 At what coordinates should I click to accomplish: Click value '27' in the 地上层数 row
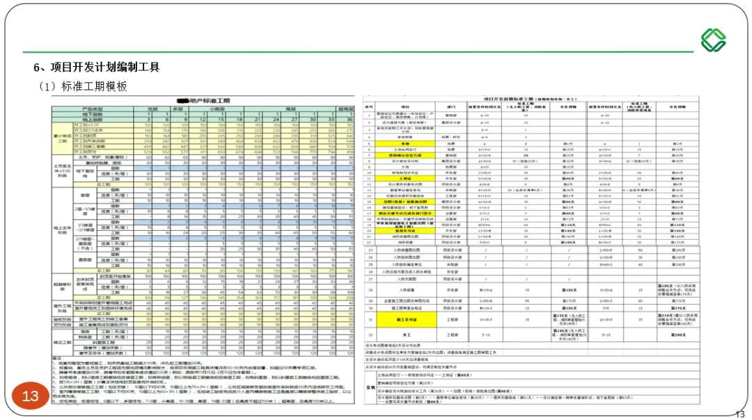pos(295,119)
